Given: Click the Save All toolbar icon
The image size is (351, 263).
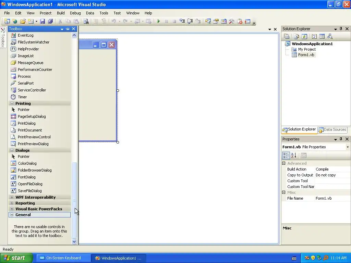Looking at the screenshot, I should pos(50,21).
